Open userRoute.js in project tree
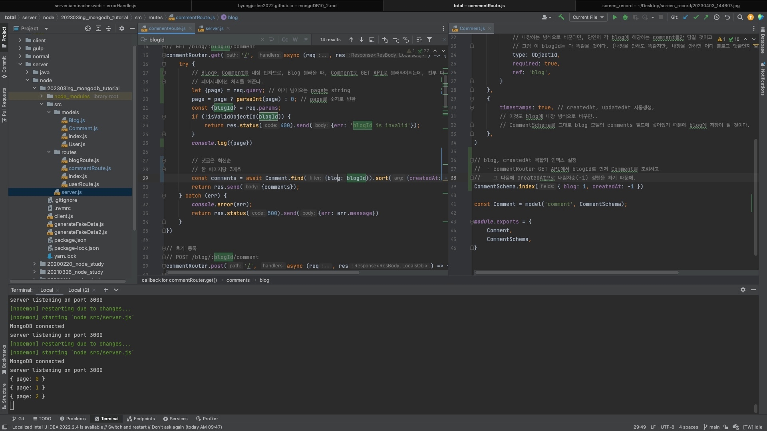Image resolution: width=767 pixels, height=431 pixels. click(x=83, y=184)
